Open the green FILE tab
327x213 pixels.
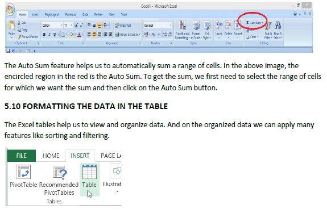point(22,156)
